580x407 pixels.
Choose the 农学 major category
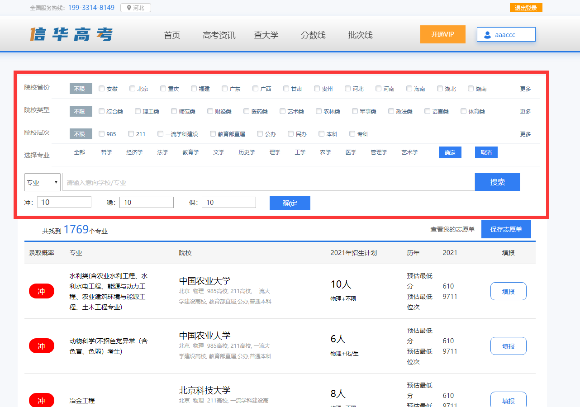pos(325,152)
